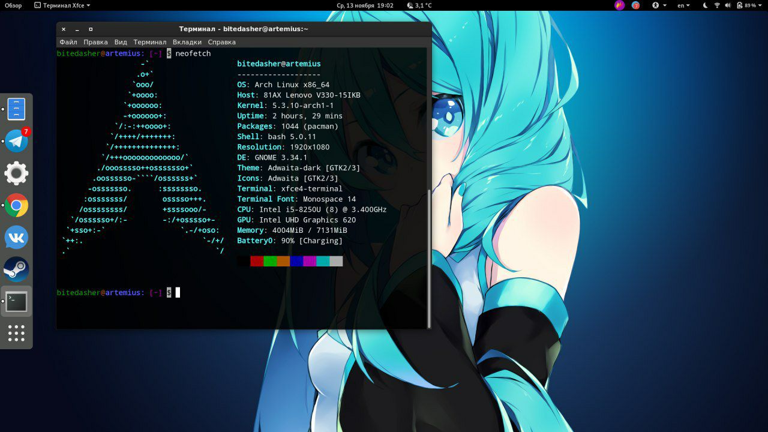The height and width of the screenshot is (432, 768).
Task: Open the Правка menu
Action: point(95,42)
